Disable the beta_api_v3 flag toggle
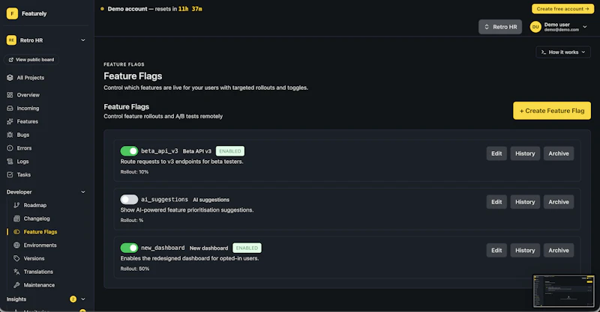The height and width of the screenshot is (312, 600). [x=129, y=151]
